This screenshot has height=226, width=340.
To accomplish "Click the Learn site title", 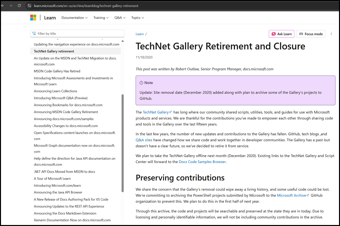I will [x=50, y=18].
